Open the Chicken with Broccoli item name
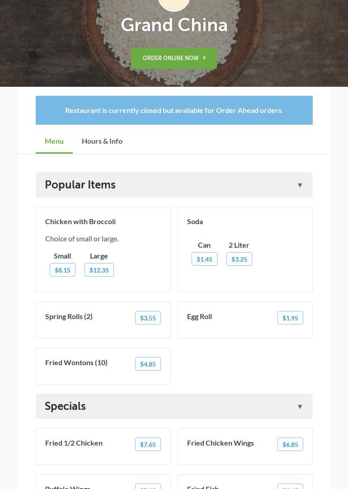This screenshot has height=489, width=348. click(80, 221)
